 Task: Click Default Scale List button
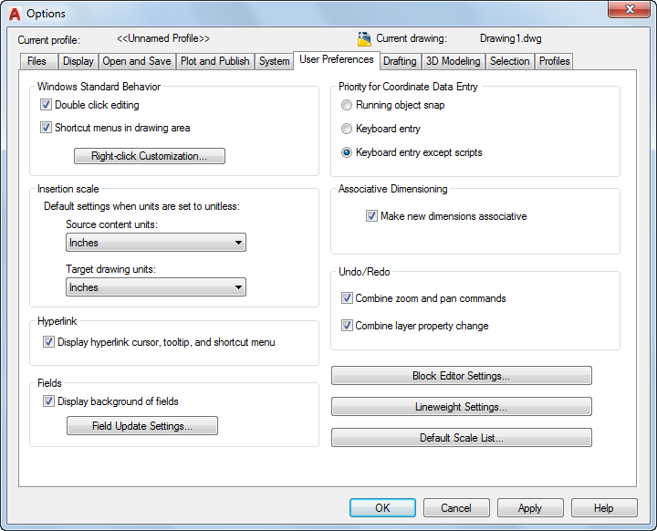461,438
